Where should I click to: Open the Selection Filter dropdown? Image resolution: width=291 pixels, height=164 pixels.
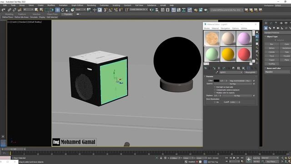[x=28, y=10]
